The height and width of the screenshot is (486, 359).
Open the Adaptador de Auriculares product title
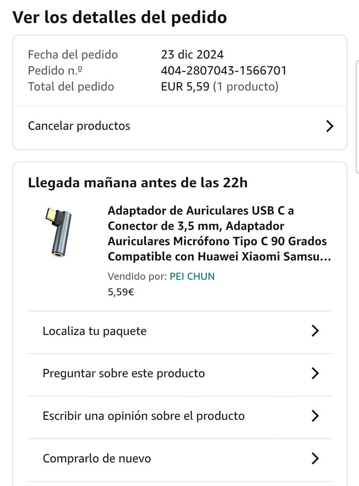[219, 234]
